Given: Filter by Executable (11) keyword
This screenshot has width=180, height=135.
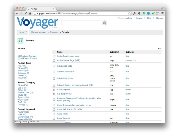Looking at the screenshot, I should click(25, 119).
